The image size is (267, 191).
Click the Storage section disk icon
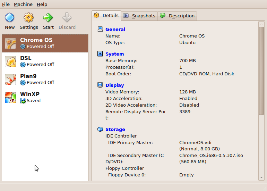[x=100, y=129]
